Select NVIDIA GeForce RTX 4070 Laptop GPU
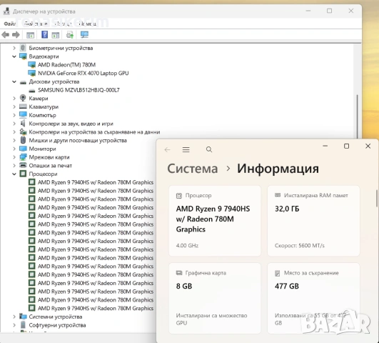This screenshot has height=343, width=379. point(83,73)
